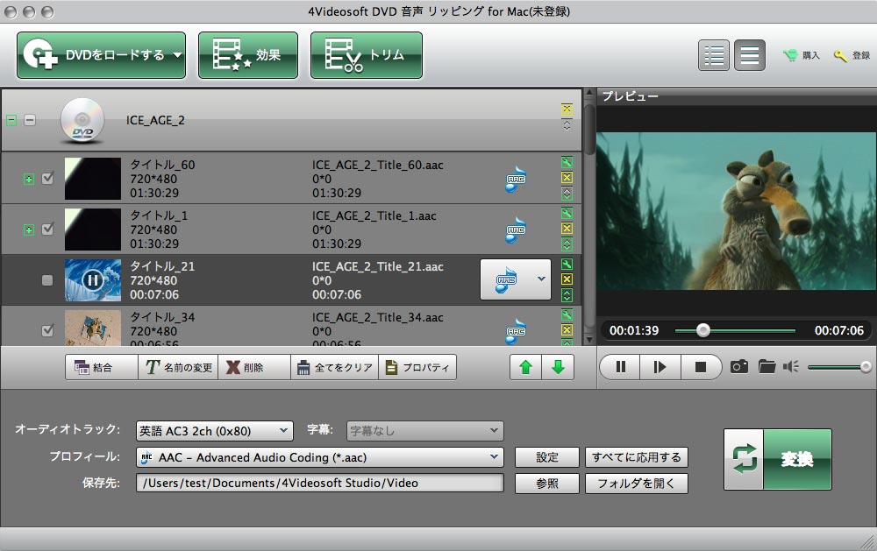Uncheck the タイトル_1 checkbox

tap(48, 230)
